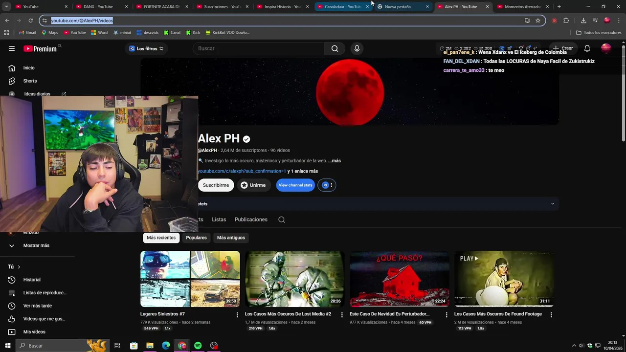
Task: Open the notifications bell
Action: 587,48
